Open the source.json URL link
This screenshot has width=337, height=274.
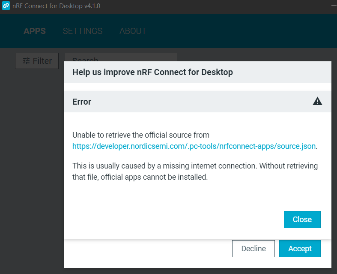coord(194,146)
